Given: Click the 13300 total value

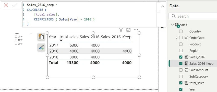Looking at the screenshot, I should coord(73,63).
